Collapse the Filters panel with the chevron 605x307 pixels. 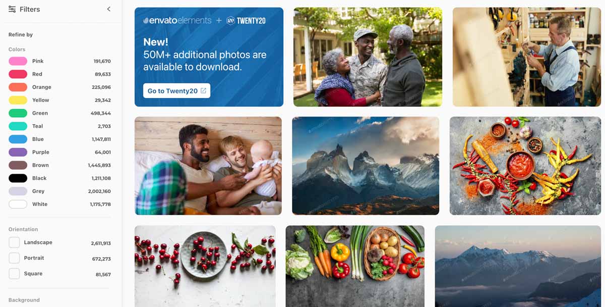tap(108, 9)
